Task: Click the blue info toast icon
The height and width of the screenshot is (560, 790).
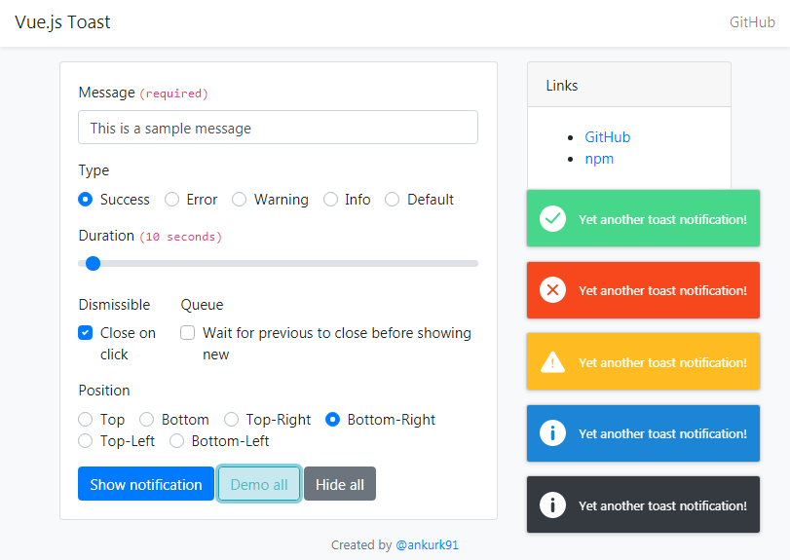Action: [x=552, y=433]
